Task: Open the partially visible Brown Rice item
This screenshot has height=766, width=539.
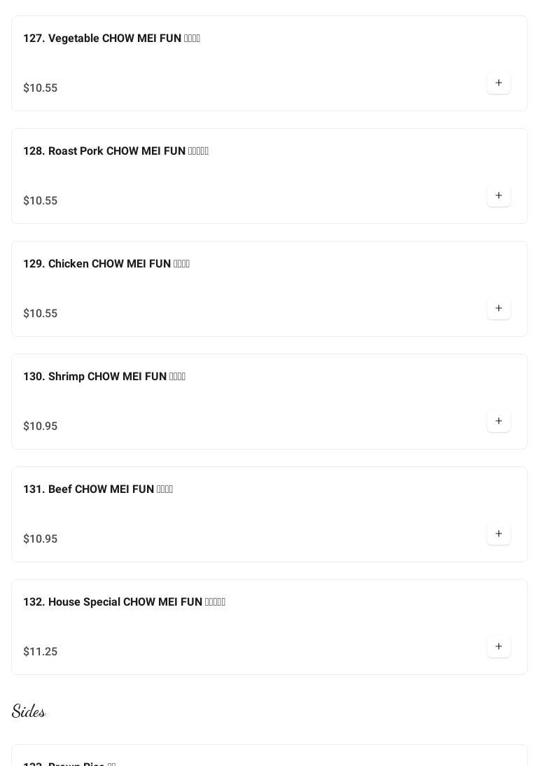Action: pyautogui.click(x=69, y=762)
